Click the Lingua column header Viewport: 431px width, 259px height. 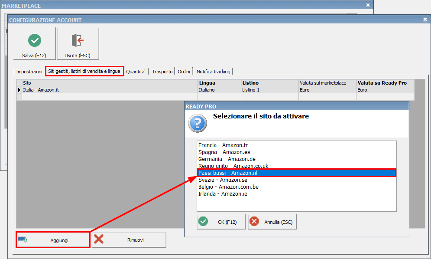coord(219,83)
